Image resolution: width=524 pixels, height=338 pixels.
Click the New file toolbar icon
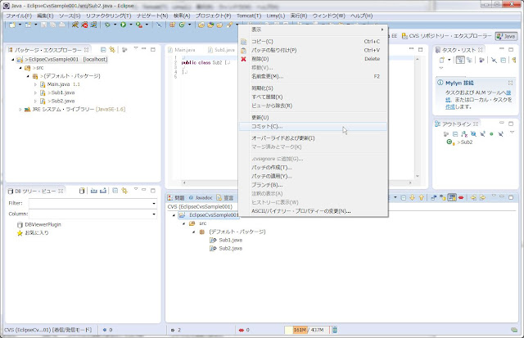[12, 25]
